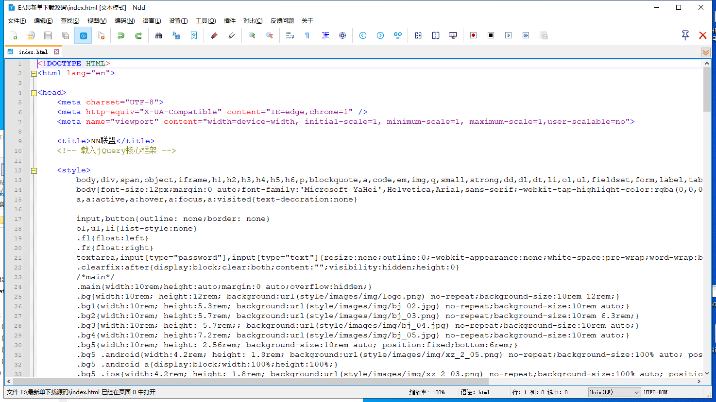Run macro multiple times fast-forward icon
Image resolution: width=716 pixels, height=402 pixels.
pos(526,35)
